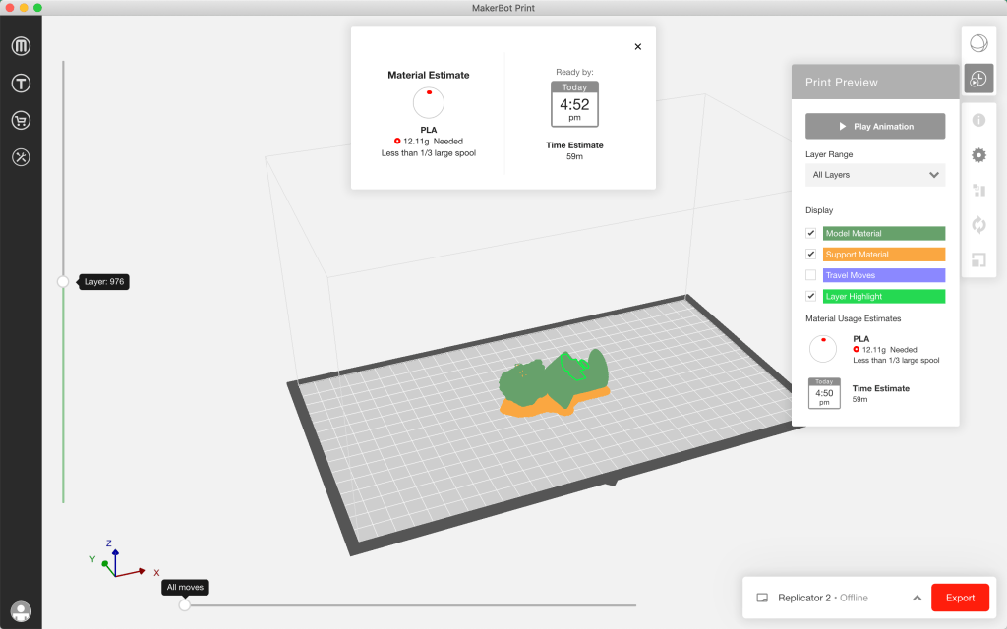The image size is (1007, 629).
Task: Open print settings gear icon
Action: pos(978,155)
